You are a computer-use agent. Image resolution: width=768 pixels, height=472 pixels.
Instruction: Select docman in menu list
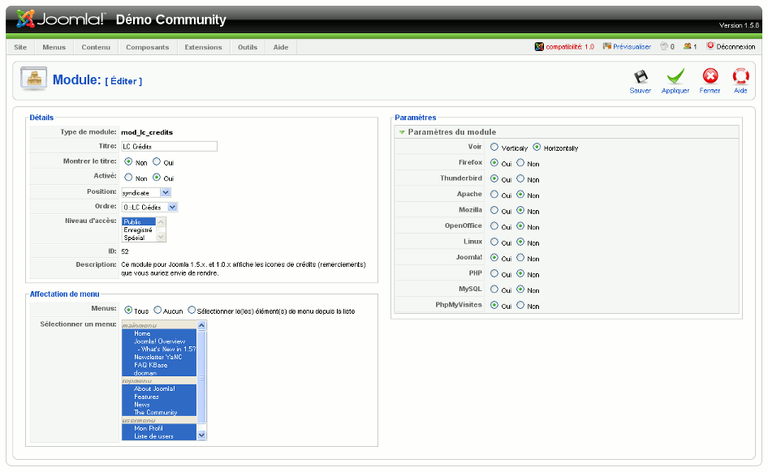coord(159,373)
